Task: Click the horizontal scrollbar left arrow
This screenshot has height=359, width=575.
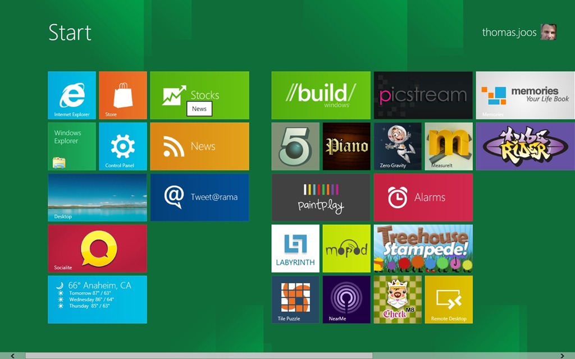Action: (x=13, y=356)
